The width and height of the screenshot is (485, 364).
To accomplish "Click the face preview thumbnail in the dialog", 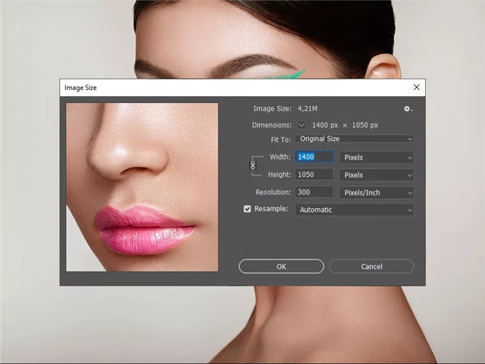I will point(142,187).
